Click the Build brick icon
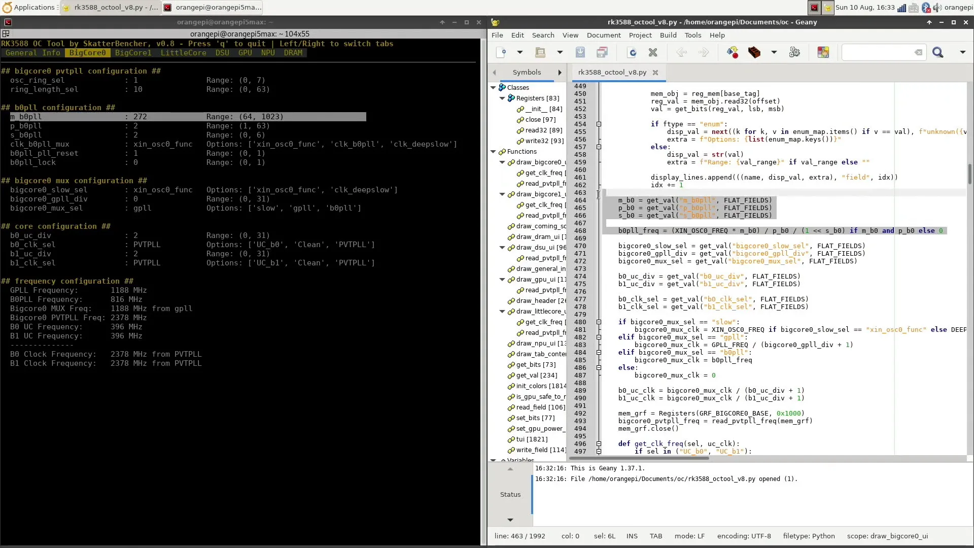Screen dimensions: 974x548 (x=754, y=52)
